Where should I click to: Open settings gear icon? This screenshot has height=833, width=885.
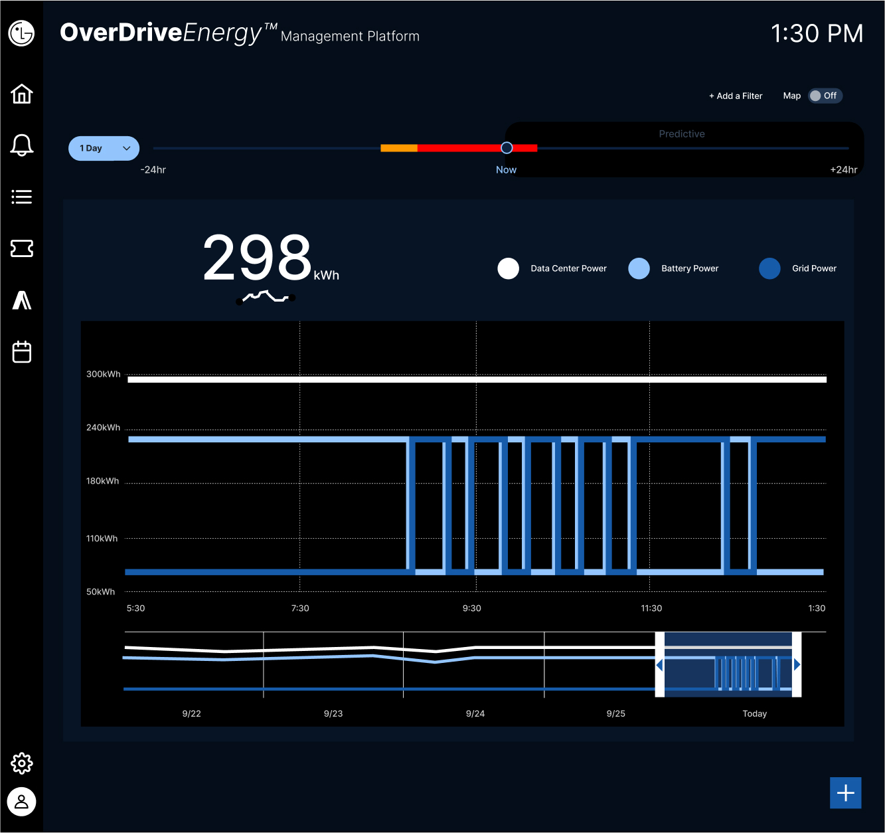(x=22, y=763)
